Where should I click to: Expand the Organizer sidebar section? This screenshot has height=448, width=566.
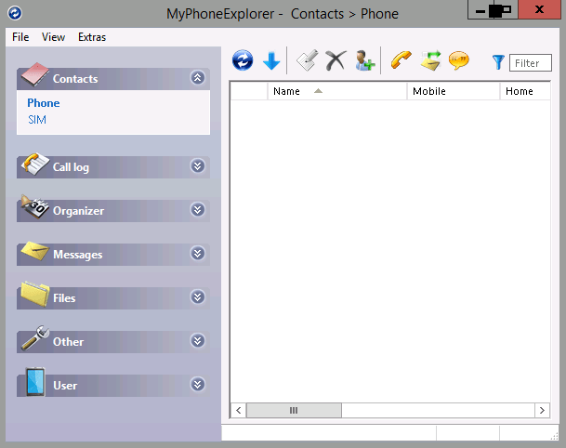tap(197, 210)
